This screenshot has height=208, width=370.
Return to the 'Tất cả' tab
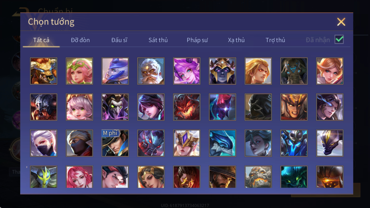(x=41, y=40)
